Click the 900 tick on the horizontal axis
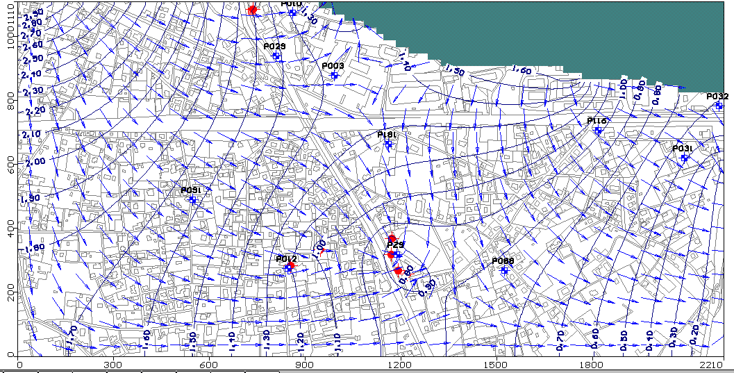The height and width of the screenshot is (373, 734). pos(305,364)
